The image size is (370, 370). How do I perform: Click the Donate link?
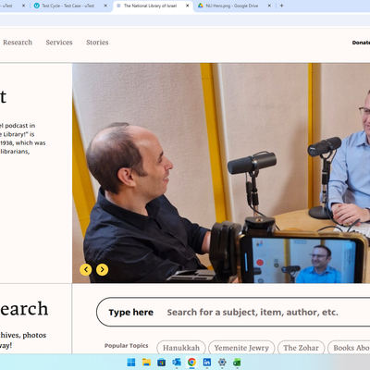tap(361, 43)
